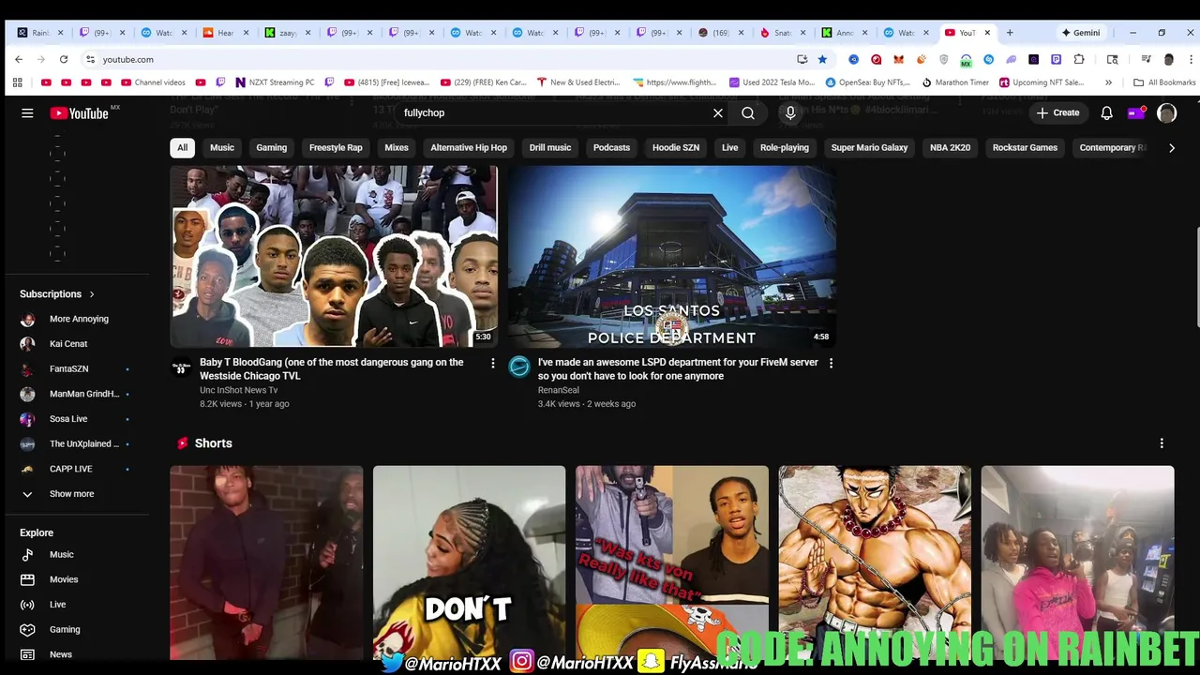View site information icon beside youtube.com
This screenshot has width=1200, height=675.
(x=90, y=59)
